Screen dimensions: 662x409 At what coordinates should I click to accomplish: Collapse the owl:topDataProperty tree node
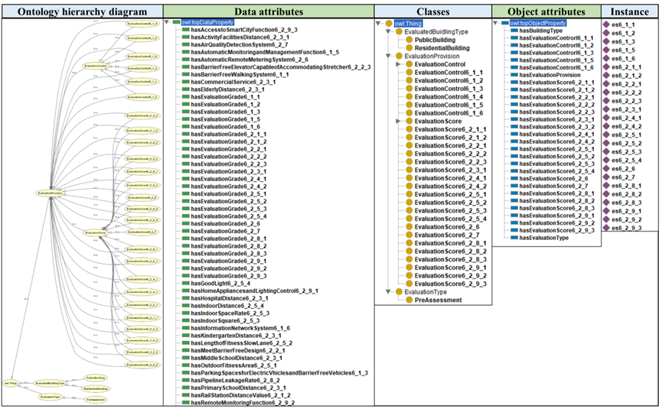click(x=168, y=23)
